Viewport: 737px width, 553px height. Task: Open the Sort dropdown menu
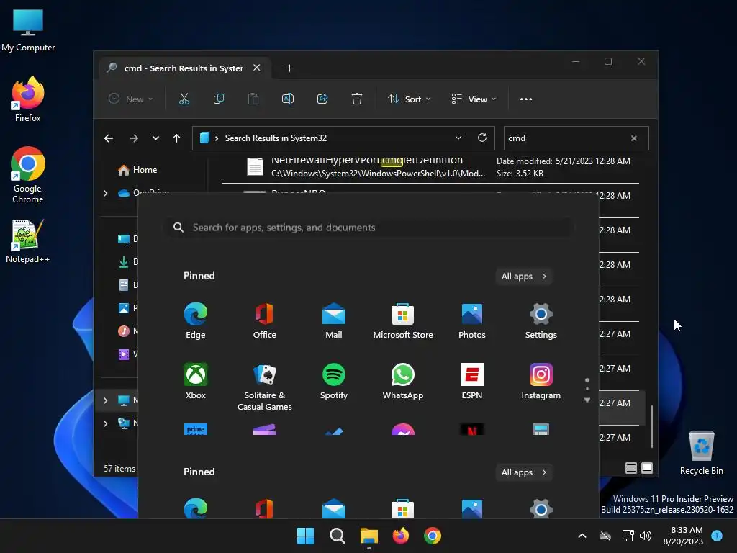(409, 99)
